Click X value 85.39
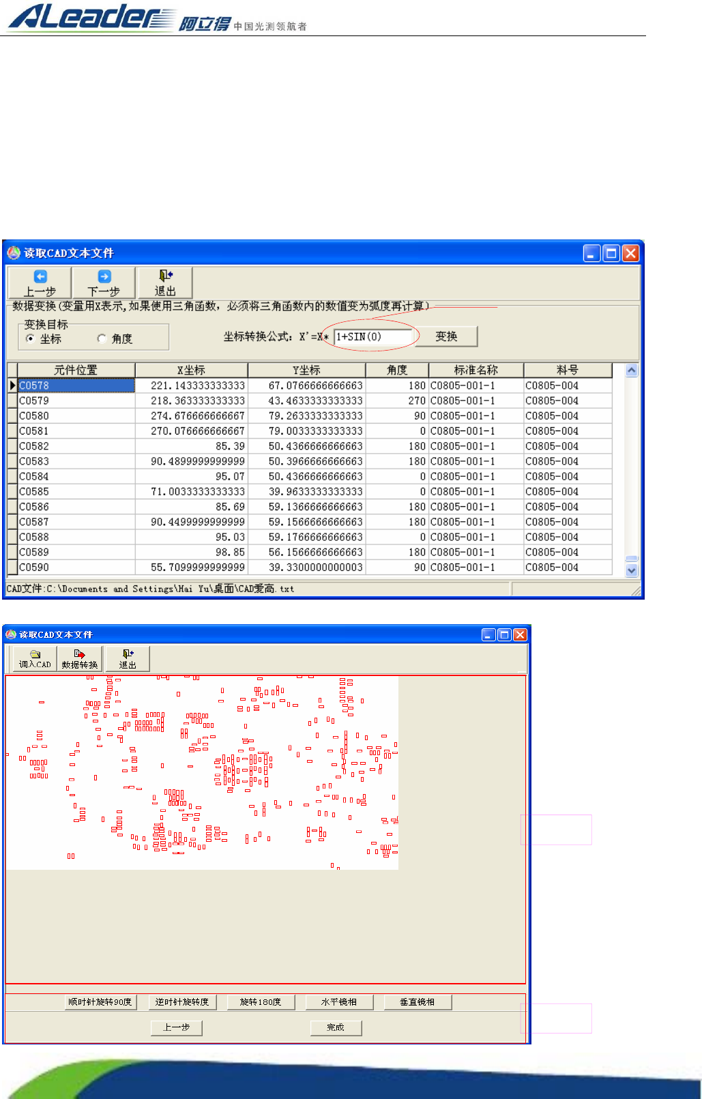This screenshot has width=702, height=1099. [x=192, y=446]
